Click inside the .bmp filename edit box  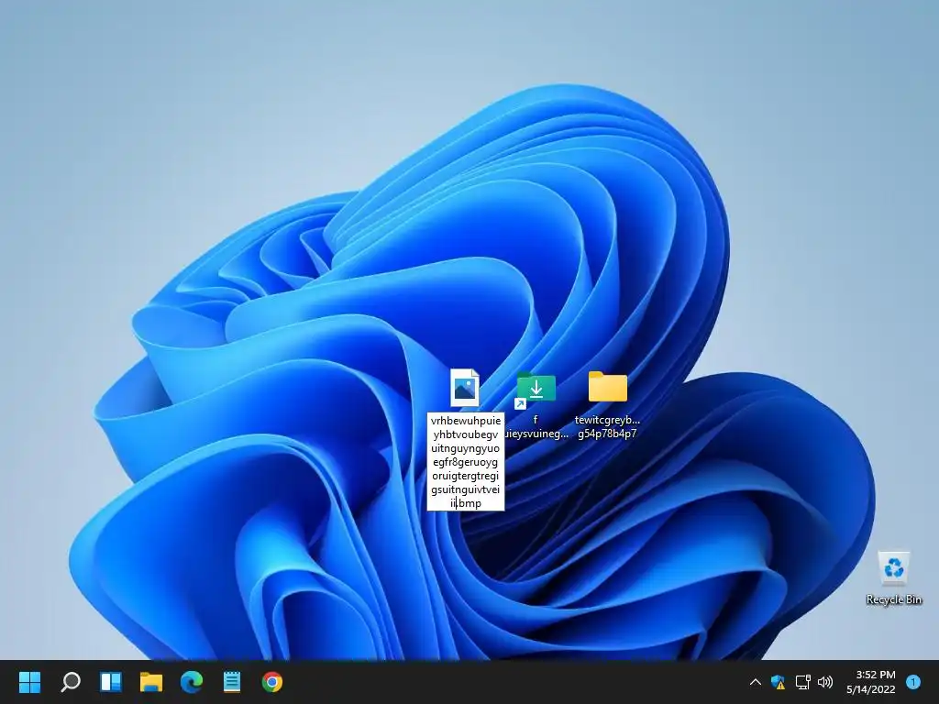465,462
